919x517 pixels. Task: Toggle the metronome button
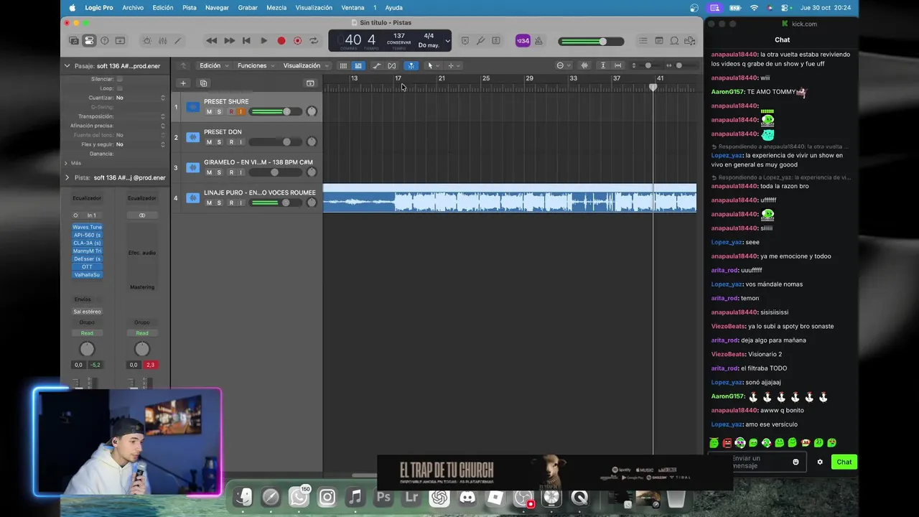click(x=538, y=41)
